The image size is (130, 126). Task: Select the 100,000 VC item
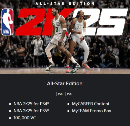[x=25, y=118]
